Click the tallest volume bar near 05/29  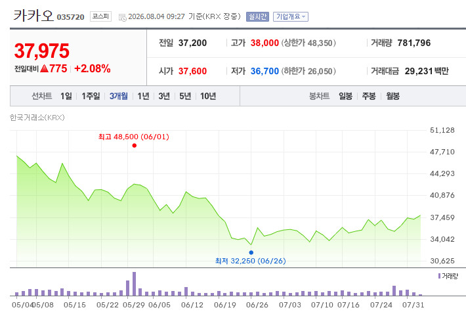[135, 284]
